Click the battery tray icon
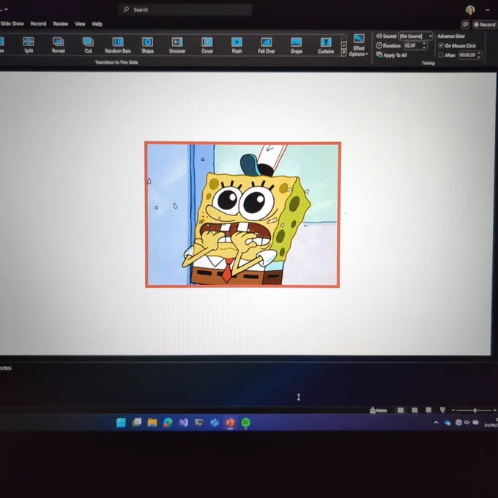This screenshot has height=498, width=498. [x=475, y=423]
